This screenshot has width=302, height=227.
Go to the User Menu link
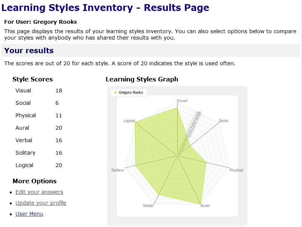29,214
